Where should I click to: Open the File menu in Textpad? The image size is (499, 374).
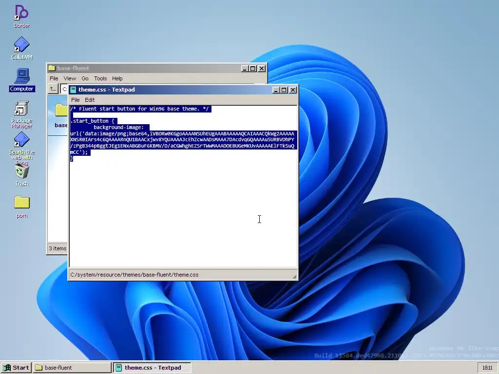pyautogui.click(x=76, y=100)
